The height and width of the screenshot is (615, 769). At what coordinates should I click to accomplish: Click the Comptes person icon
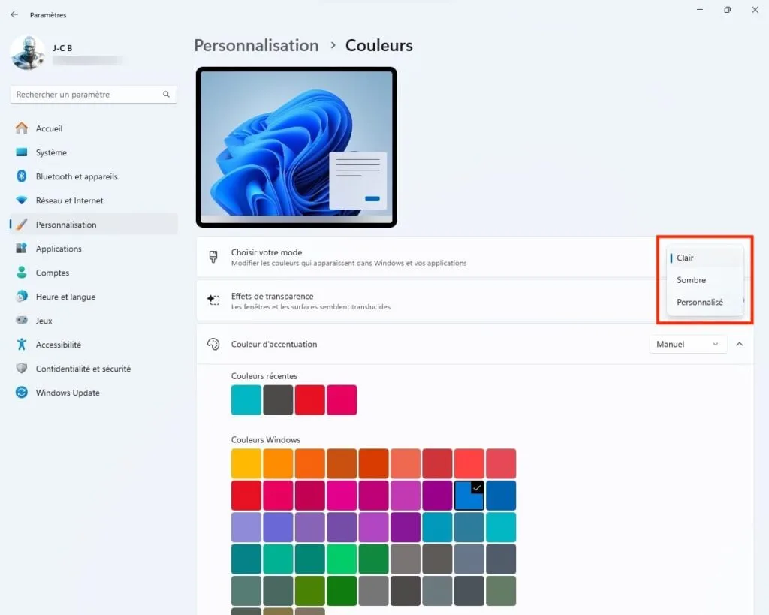pyautogui.click(x=22, y=272)
